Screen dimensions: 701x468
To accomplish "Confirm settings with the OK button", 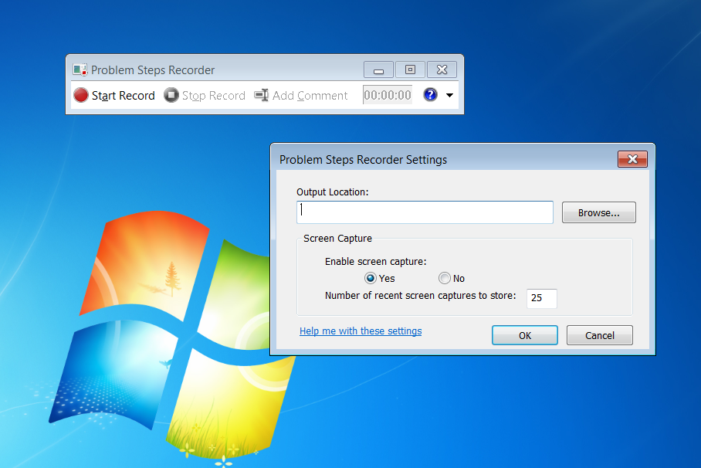I will coord(525,336).
